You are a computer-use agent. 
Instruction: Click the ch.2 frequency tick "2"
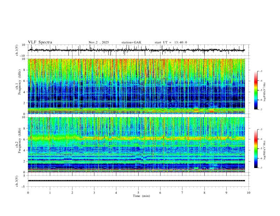(x=24, y=161)
